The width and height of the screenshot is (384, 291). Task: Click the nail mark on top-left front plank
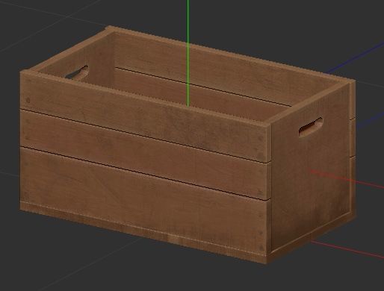click(28, 100)
